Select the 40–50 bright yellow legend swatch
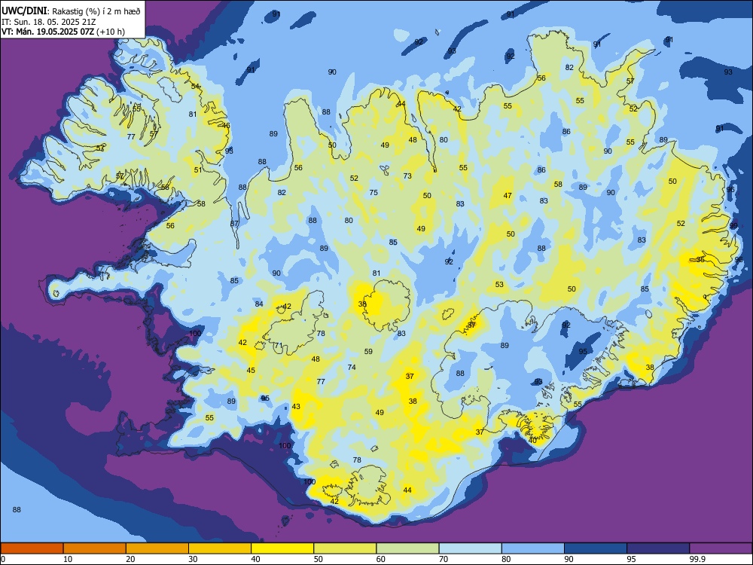 click(x=282, y=548)
